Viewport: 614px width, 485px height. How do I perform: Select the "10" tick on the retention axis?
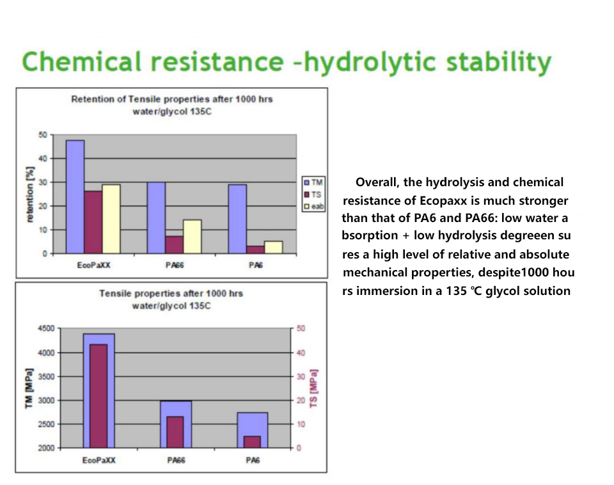point(43,230)
